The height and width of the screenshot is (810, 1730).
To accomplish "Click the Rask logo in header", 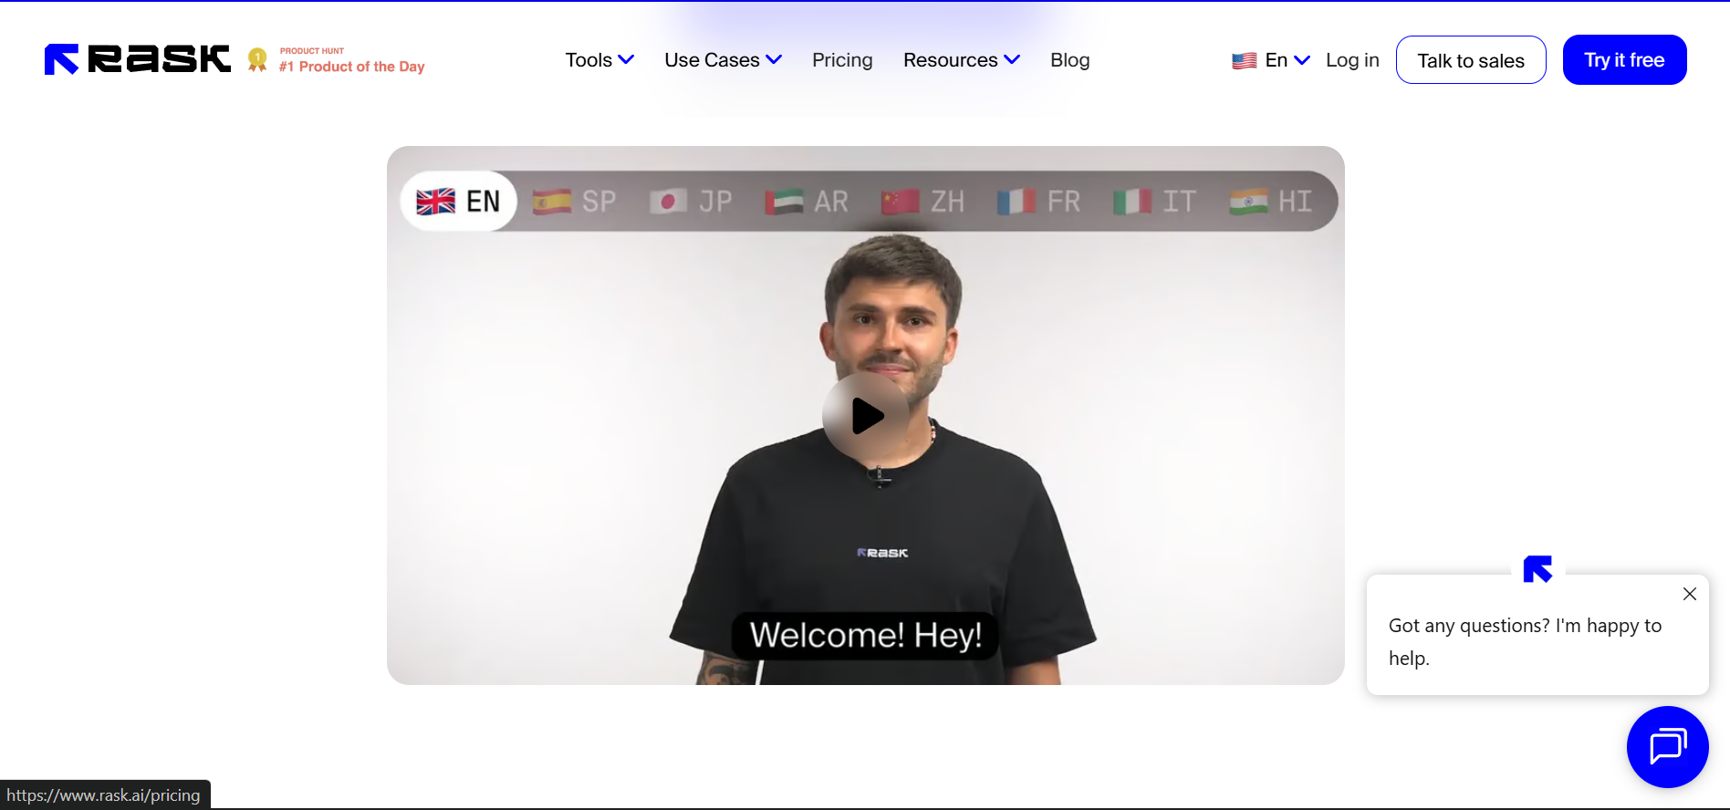I will [x=138, y=59].
